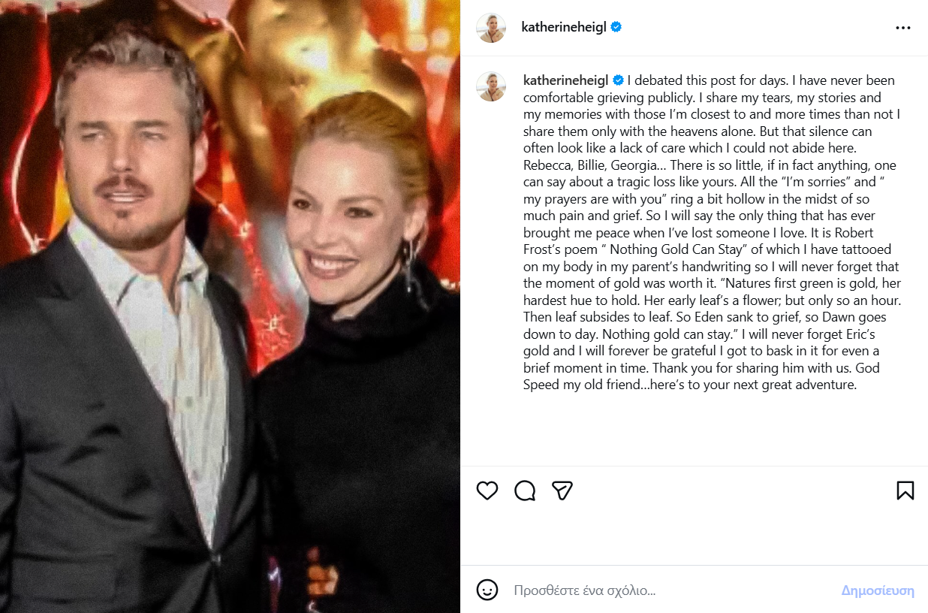This screenshot has width=928, height=613.
Task: Open the three-dot more options menu
Action: coord(902,28)
